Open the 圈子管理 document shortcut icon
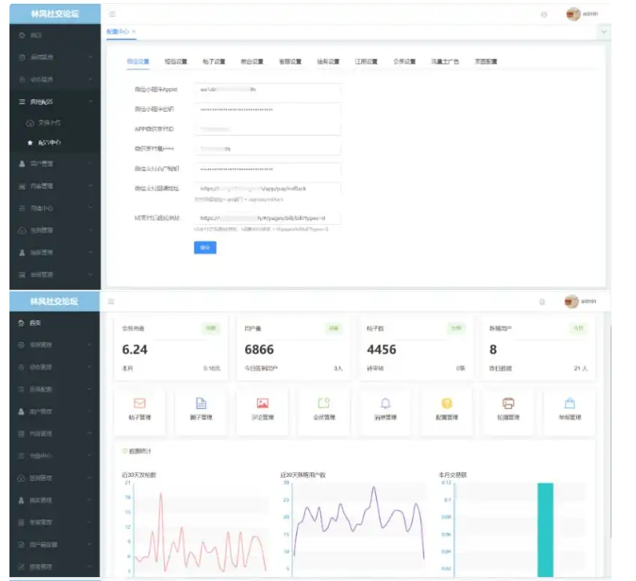This screenshot has width=636, height=581. coord(201,404)
